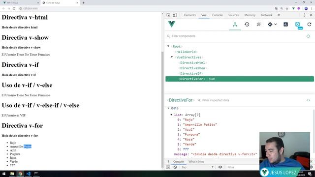
Task: Open the Memory tab
Action: point(250,15)
